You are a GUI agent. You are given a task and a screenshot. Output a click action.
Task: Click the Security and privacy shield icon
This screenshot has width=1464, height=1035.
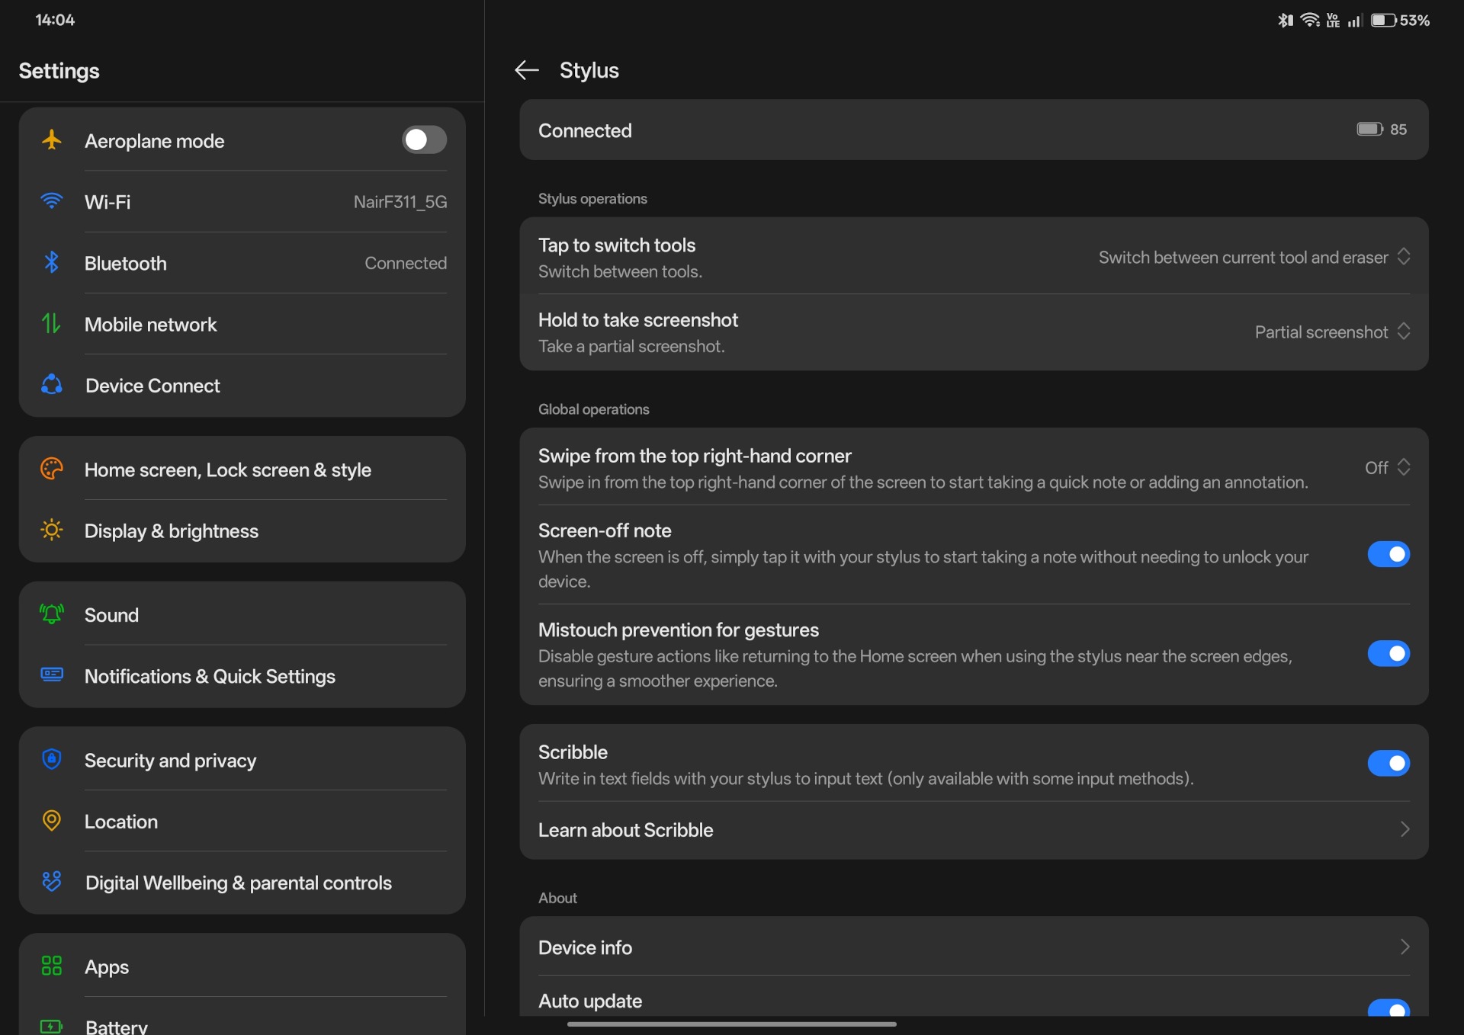pyautogui.click(x=51, y=759)
